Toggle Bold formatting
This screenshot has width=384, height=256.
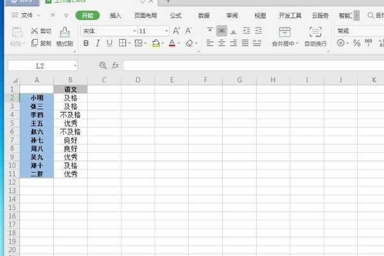[86, 44]
